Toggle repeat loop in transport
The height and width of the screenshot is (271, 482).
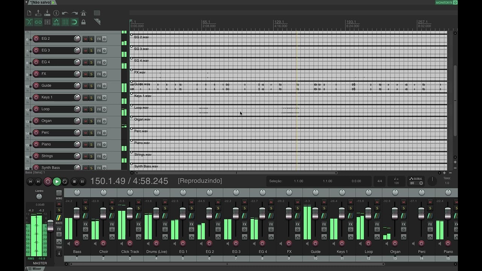point(65,181)
